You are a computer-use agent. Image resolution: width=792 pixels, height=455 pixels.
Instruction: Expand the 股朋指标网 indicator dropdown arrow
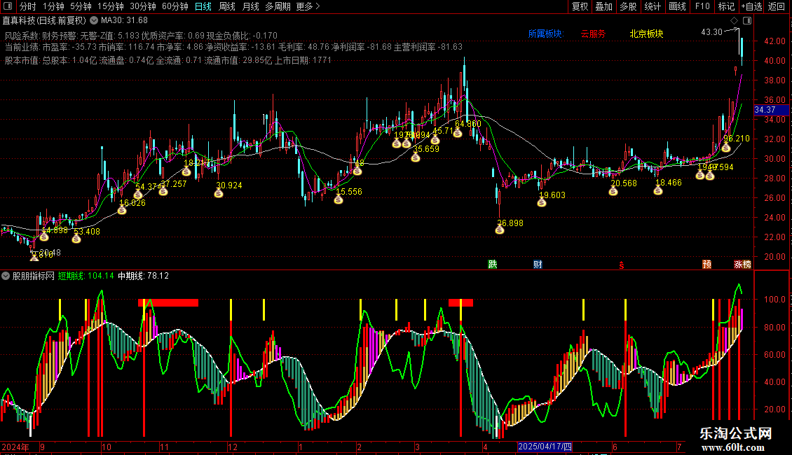pyautogui.click(x=6, y=276)
